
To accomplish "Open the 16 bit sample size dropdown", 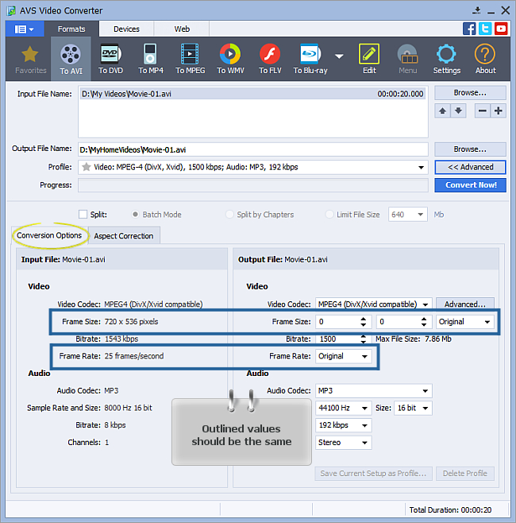I will point(426,409).
